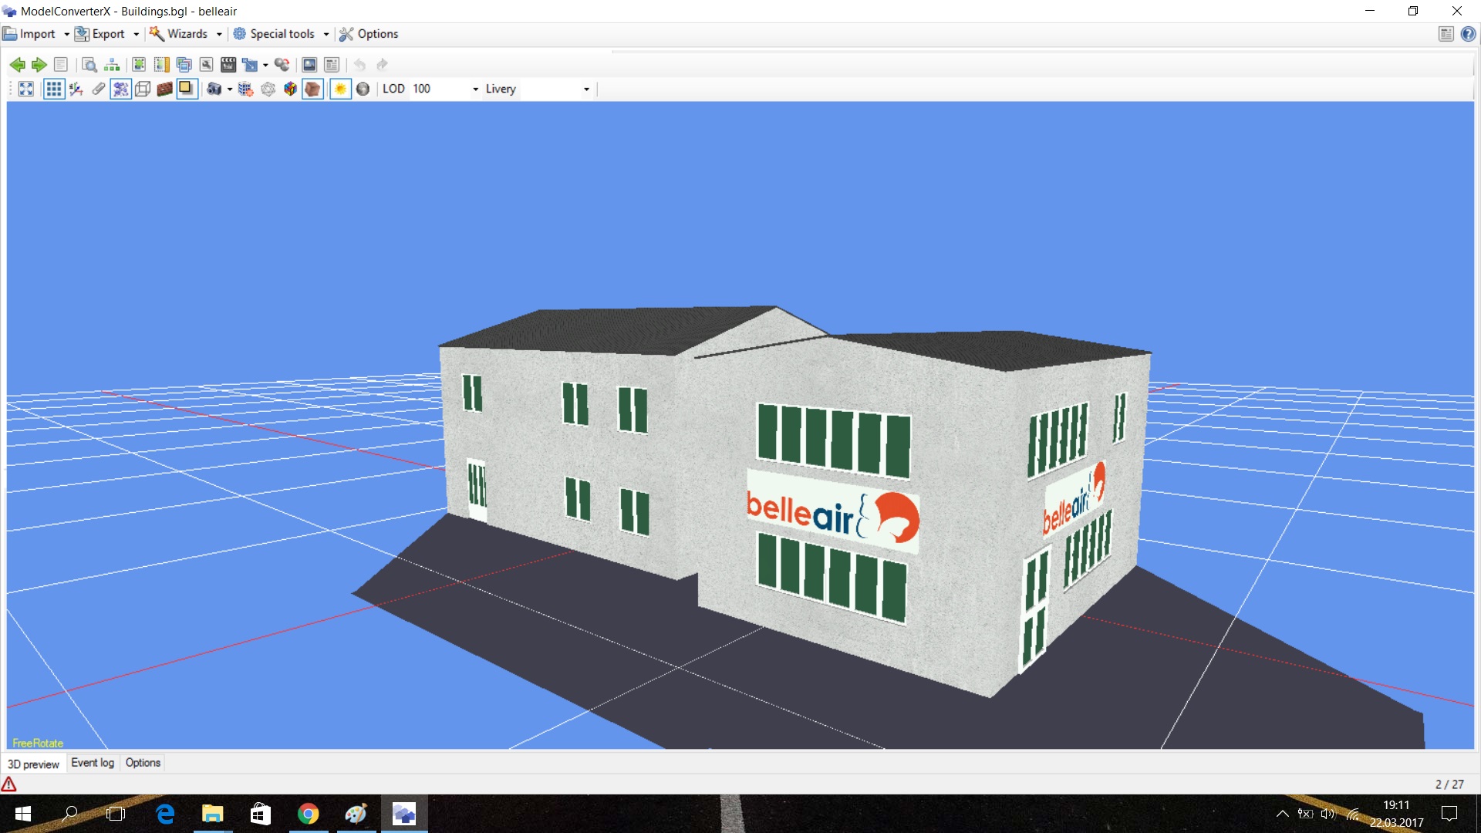1481x833 pixels.
Task: Open the Special tools menu
Action: [x=282, y=34]
